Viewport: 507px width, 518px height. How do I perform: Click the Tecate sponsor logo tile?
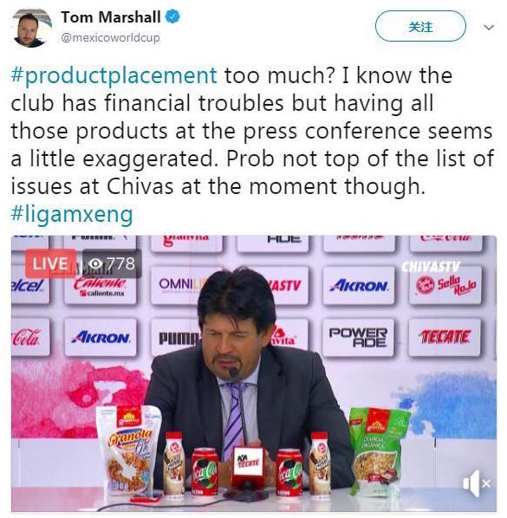[x=445, y=337]
